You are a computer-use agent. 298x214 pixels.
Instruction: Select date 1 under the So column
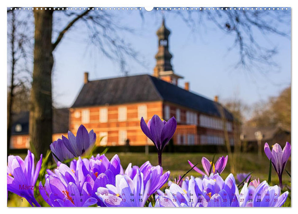pos(22,200)
